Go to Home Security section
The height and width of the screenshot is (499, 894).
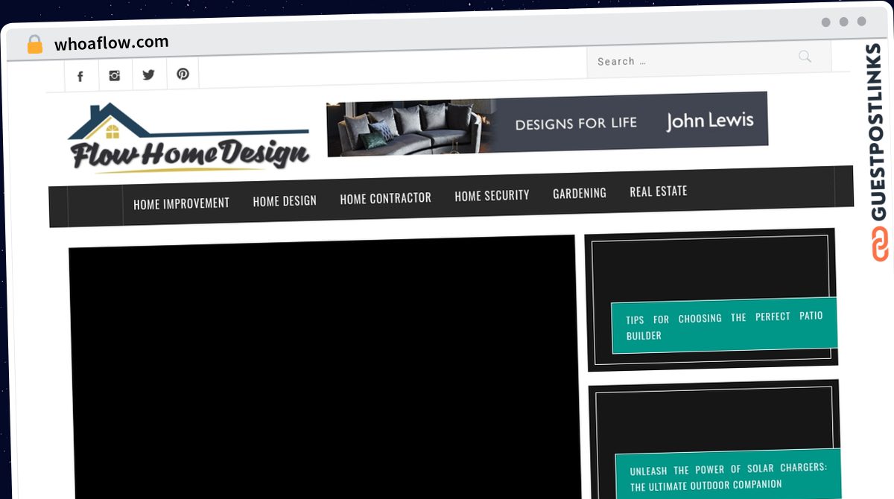pos(492,195)
